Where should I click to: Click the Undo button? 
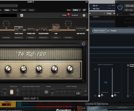[24, 10]
